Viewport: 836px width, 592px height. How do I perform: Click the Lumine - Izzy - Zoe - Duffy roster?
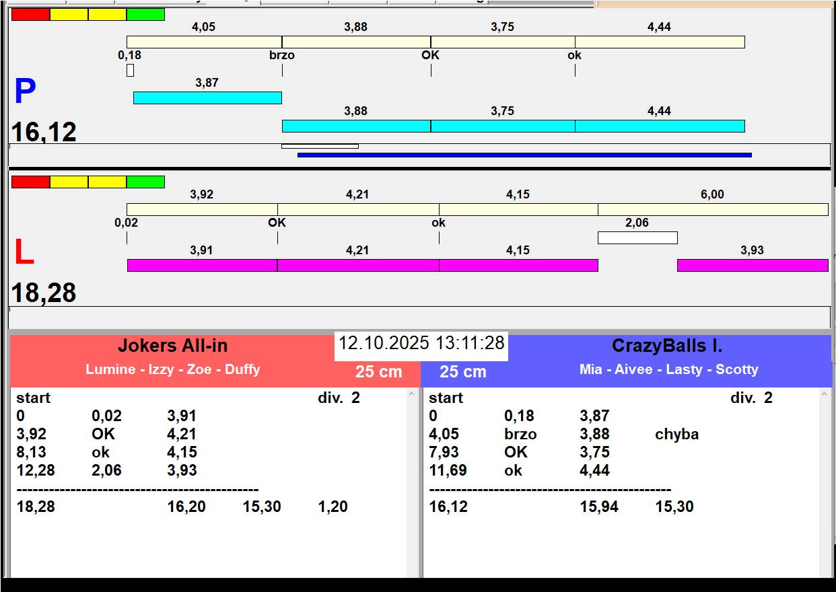pos(172,369)
